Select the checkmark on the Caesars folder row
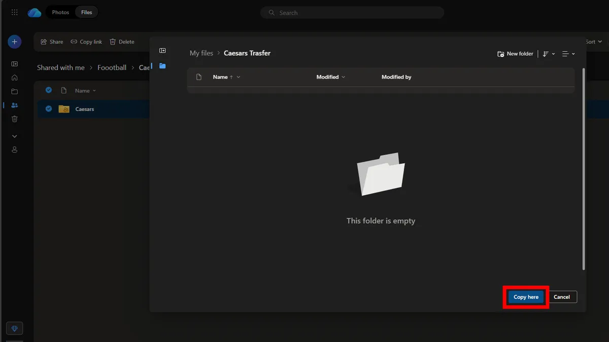 click(x=48, y=108)
